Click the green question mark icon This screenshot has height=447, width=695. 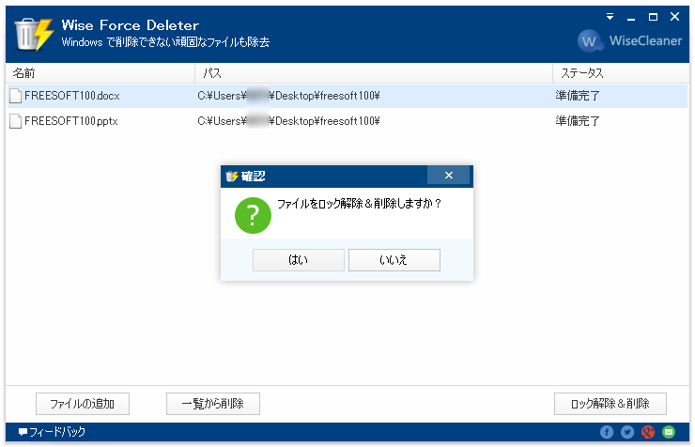tap(253, 215)
